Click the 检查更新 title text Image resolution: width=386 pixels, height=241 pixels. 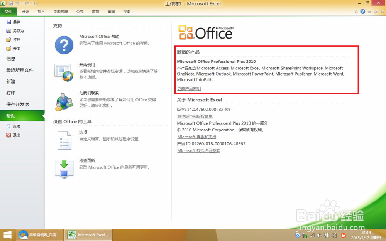pyautogui.click(x=87, y=160)
